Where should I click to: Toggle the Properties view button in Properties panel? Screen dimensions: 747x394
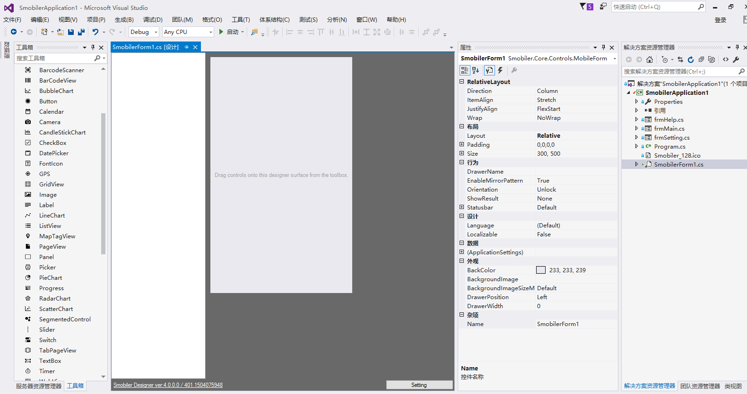[489, 70]
